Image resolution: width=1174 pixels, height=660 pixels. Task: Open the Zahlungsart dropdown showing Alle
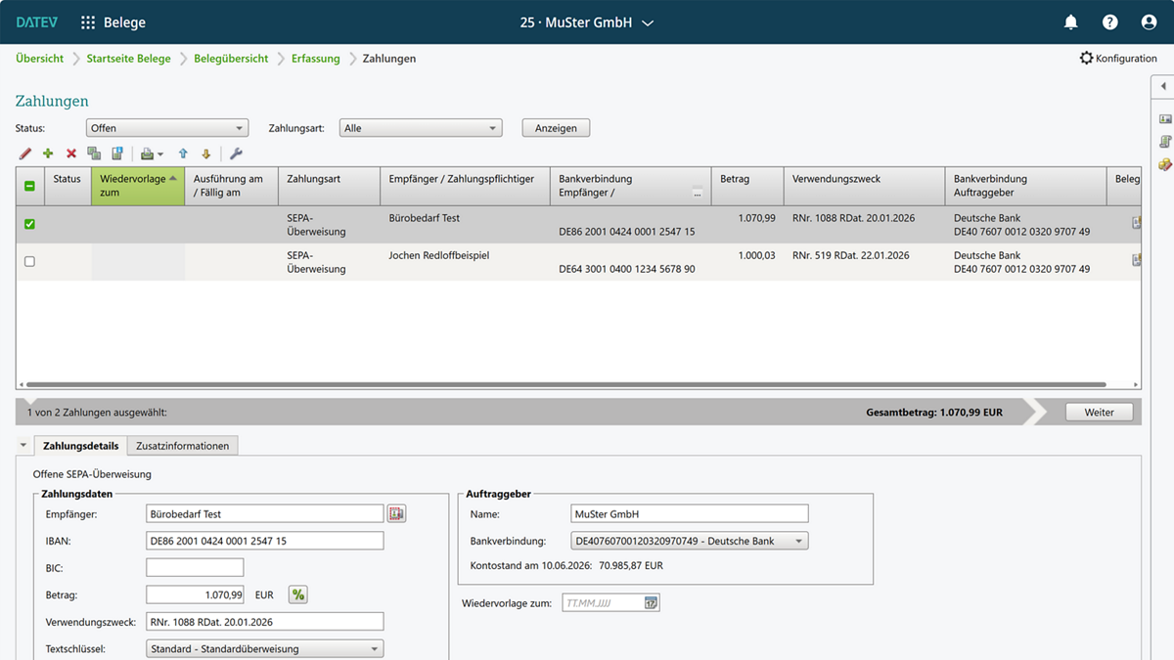click(421, 128)
